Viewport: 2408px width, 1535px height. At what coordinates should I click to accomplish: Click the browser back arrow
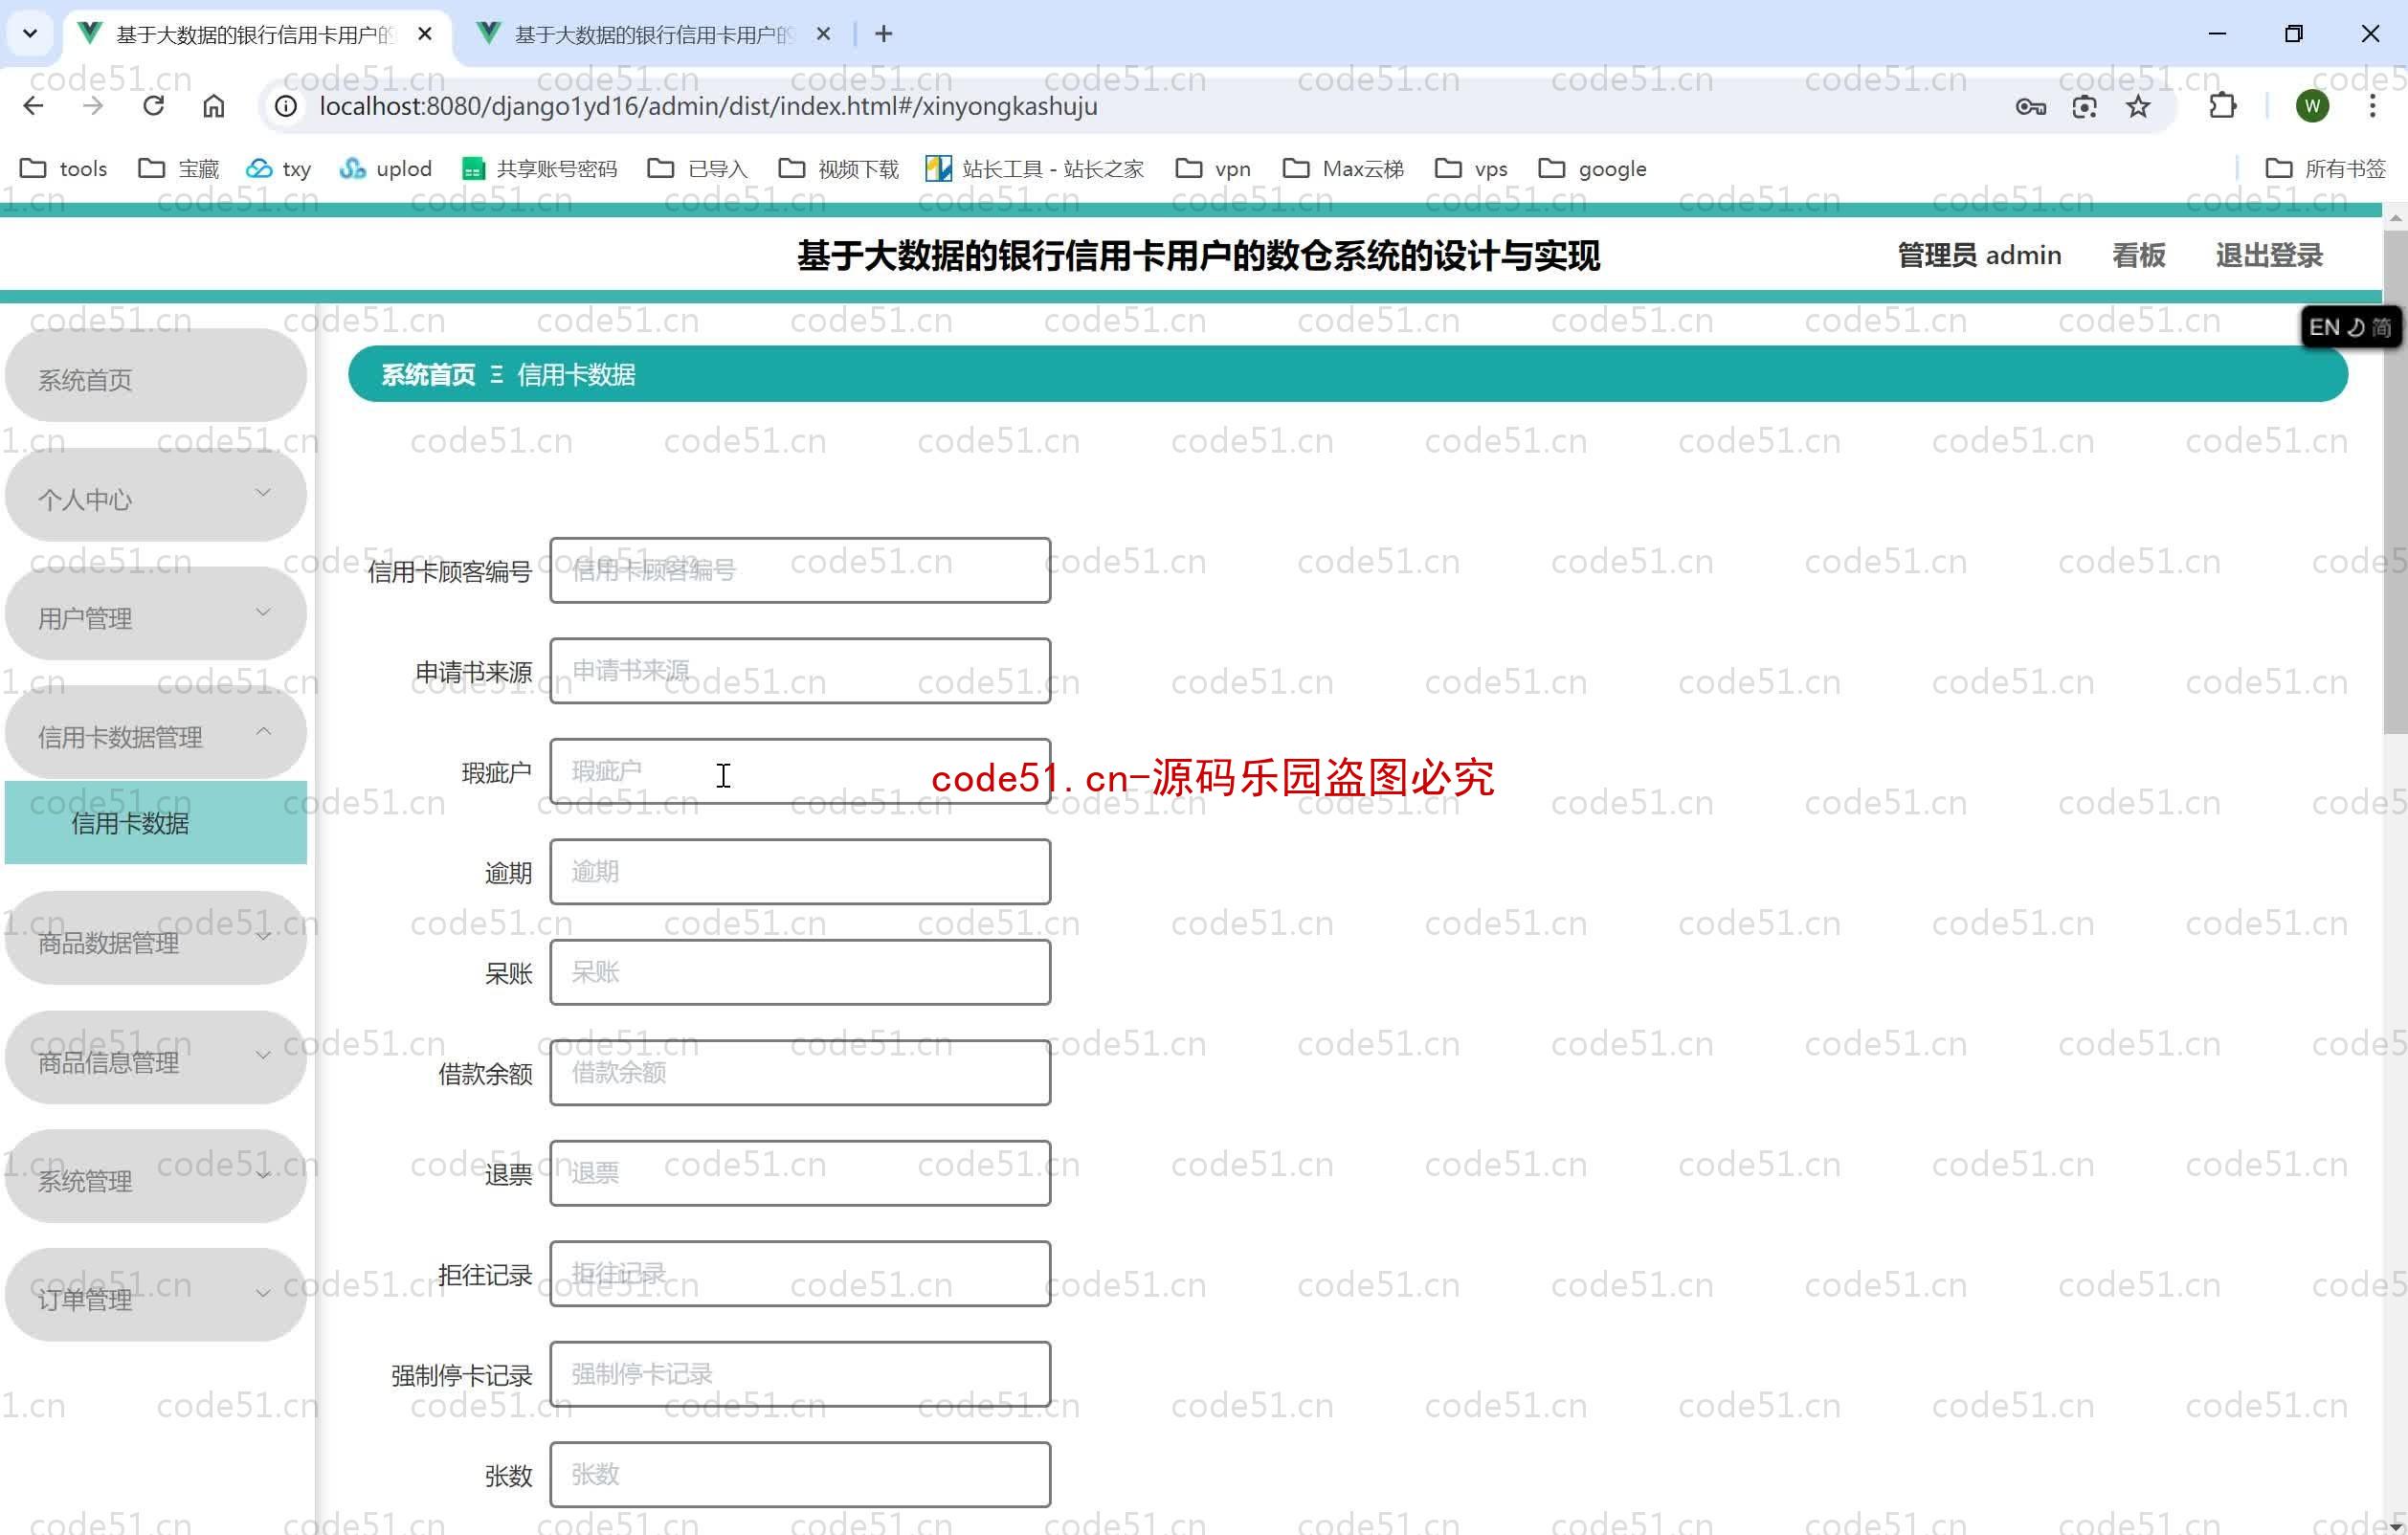(x=33, y=106)
